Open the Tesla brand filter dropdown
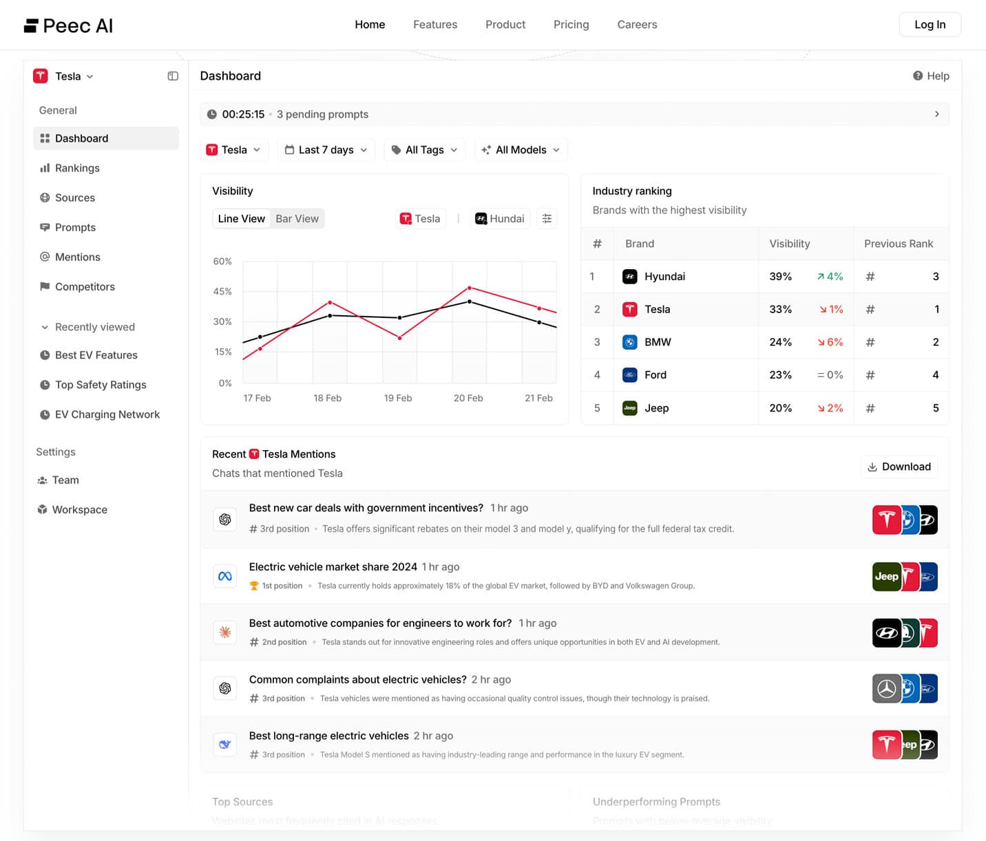Image resolution: width=986 pixels, height=841 pixels. pos(234,149)
